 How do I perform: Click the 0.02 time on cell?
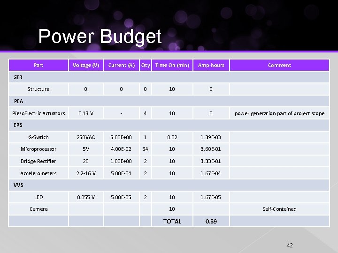coord(172,137)
